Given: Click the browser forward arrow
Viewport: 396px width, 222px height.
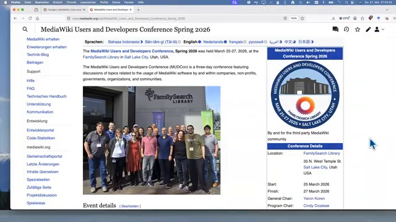Looking at the screenshot, I should (23, 18).
